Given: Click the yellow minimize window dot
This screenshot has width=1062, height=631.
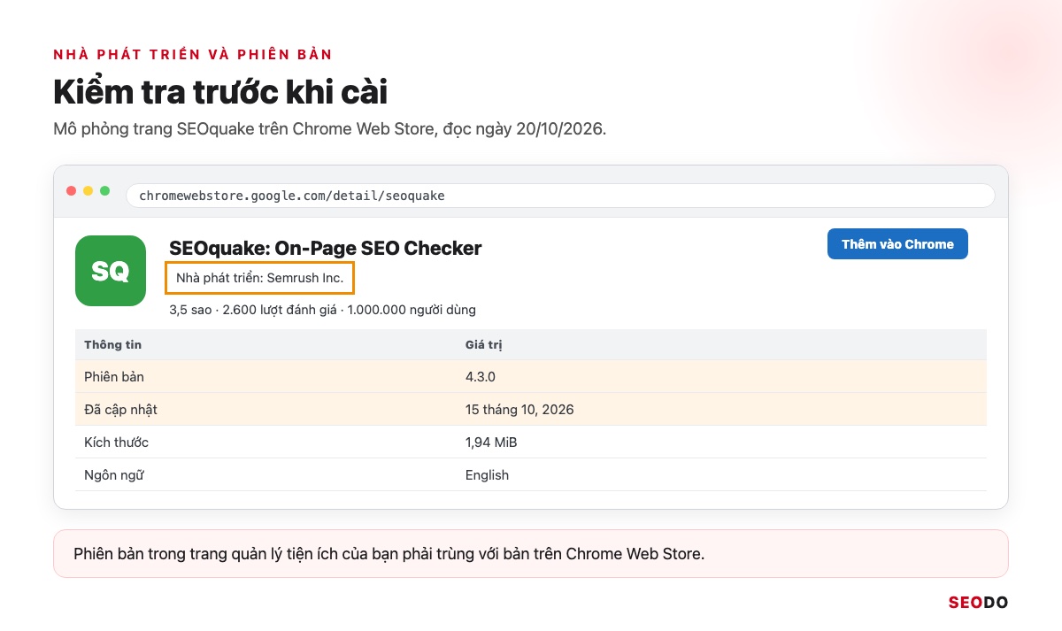Looking at the screenshot, I should point(88,190).
